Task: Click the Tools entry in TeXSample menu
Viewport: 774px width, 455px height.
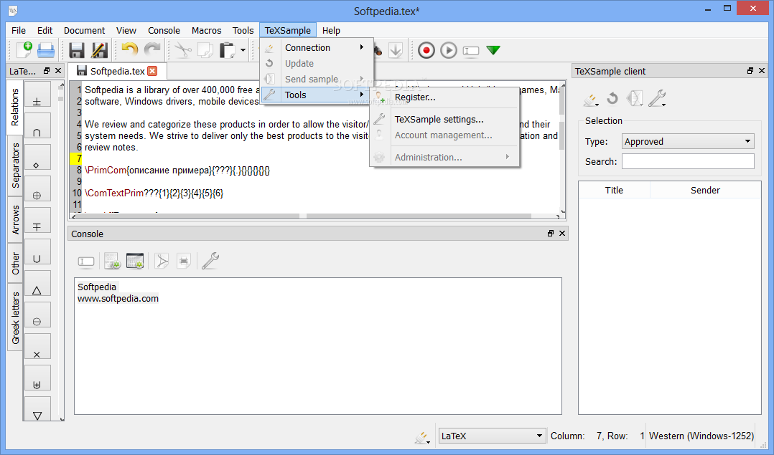Action: pyautogui.click(x=317, y=95)
